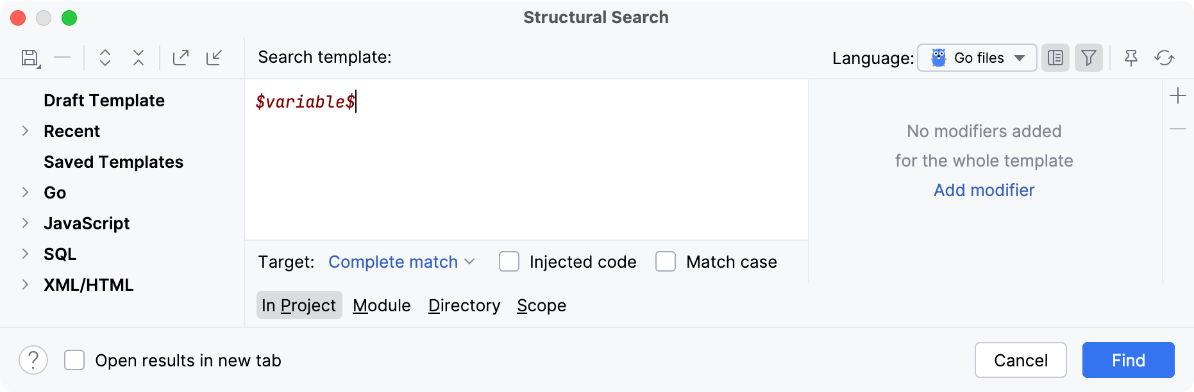This screenshot has width=1194, height=392.
Task: Expand the Go templates group
Action: 25,192
